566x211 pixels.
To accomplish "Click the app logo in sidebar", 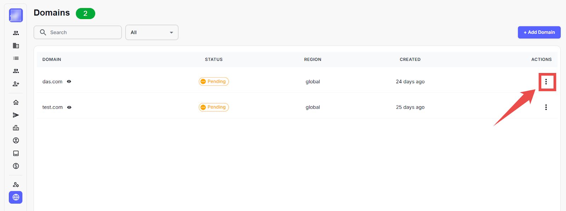I will (x=16, y=16).
